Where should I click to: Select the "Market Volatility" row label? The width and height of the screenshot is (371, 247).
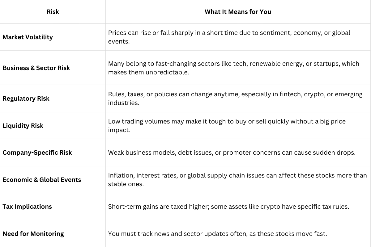click(x=28, y=37)
